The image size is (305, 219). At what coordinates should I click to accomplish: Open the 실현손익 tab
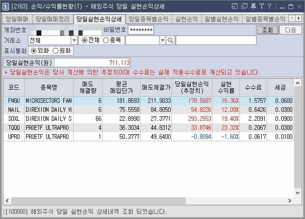click(187, 19)
